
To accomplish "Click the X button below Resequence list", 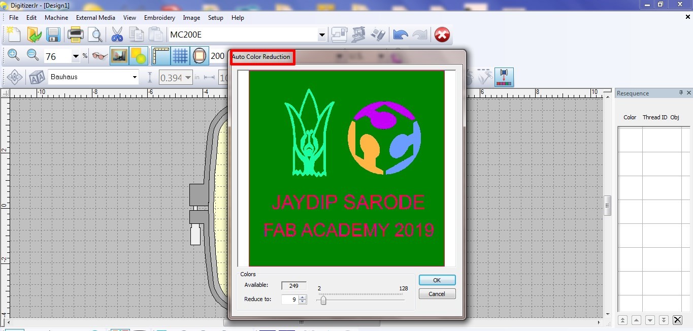I will coord(677,320).
